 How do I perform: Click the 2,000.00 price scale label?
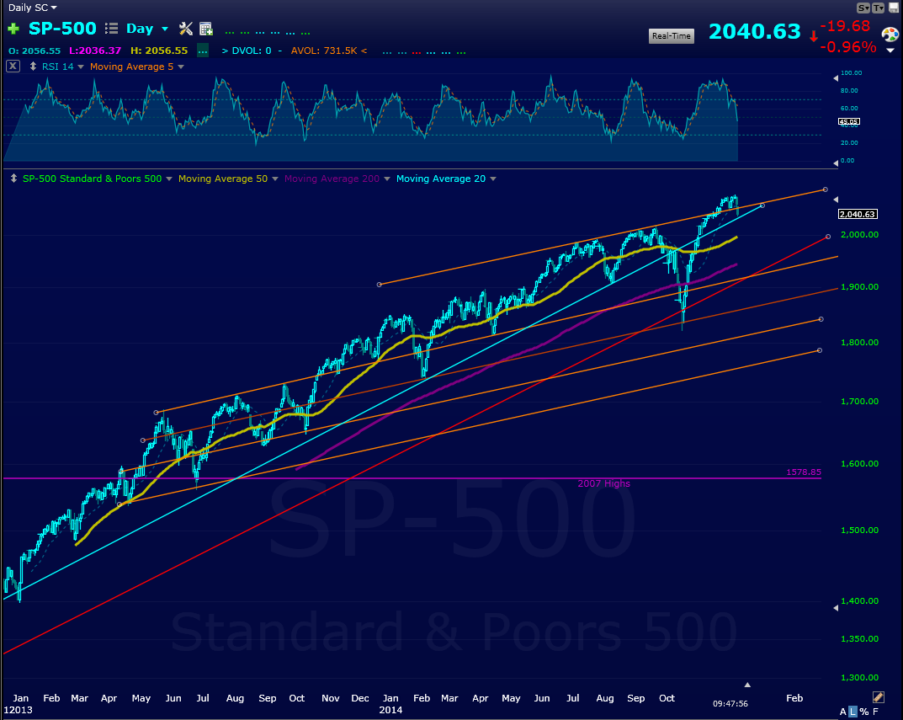tap(860, 235)
